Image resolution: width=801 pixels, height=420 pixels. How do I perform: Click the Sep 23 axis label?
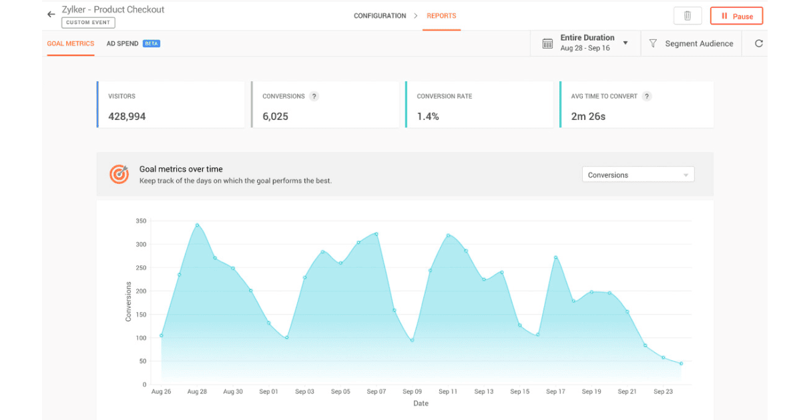pos(663,391)
